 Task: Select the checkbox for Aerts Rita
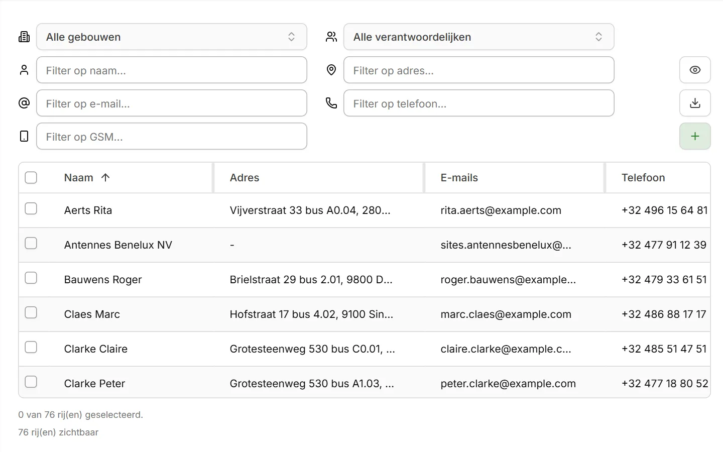tap(31, 208)
